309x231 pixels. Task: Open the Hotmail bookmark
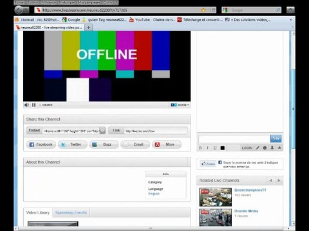pos(37,20)
